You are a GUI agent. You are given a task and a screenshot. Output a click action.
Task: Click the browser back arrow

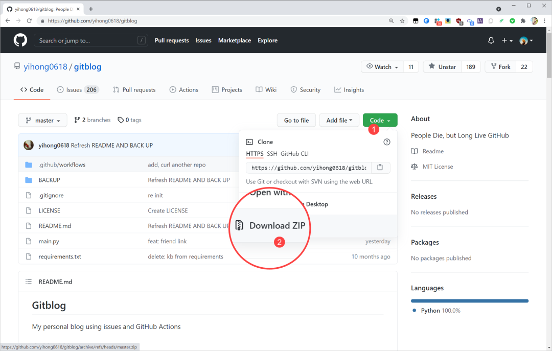point(7,20)
